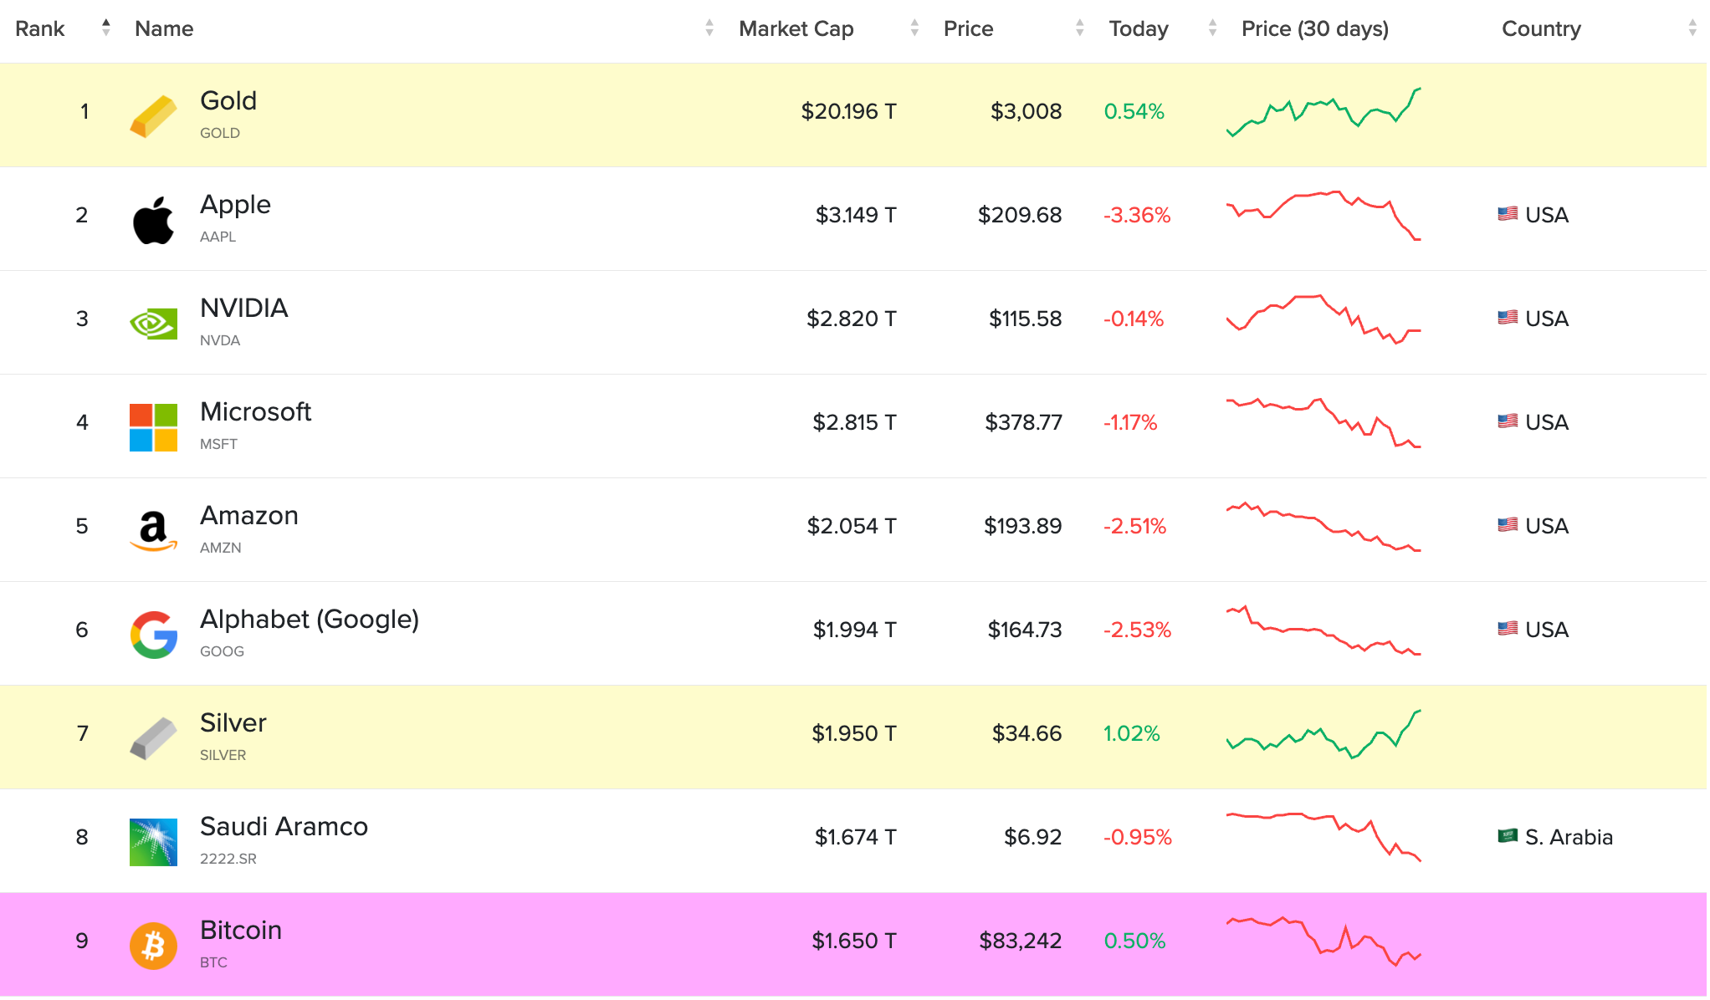
Task: Click Microsoft's $378.77 price value
Action: point(1023,422)
